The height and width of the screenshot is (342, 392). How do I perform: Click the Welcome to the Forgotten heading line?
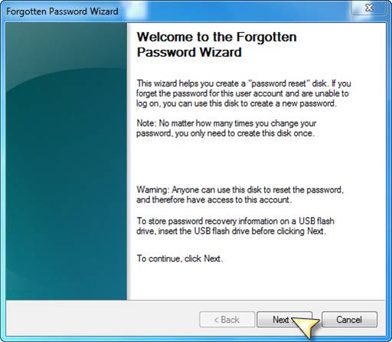click(217, 37)
